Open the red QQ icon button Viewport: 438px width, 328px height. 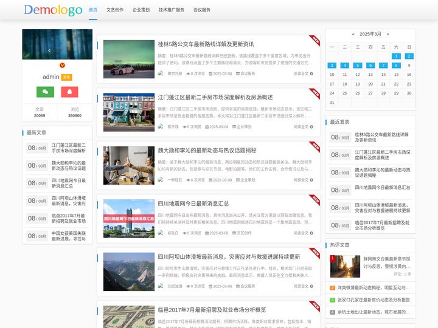(x=69, y=92)
